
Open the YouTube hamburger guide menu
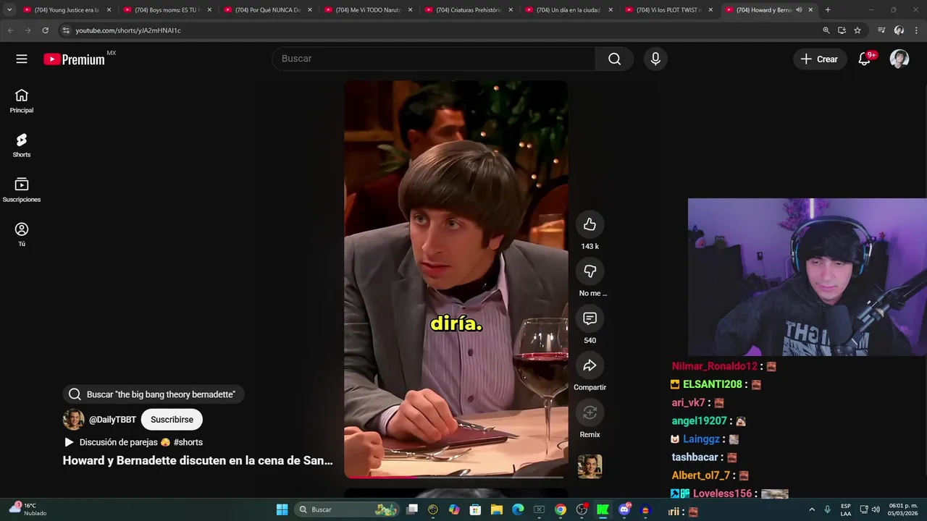pos(22,59)
